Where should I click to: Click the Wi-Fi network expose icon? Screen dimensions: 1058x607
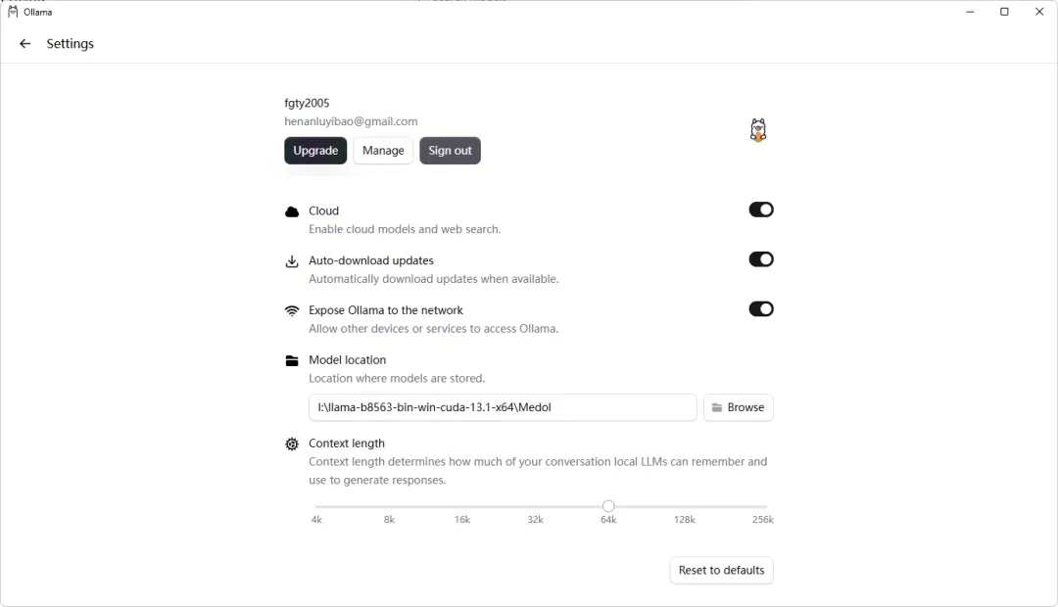292,311
